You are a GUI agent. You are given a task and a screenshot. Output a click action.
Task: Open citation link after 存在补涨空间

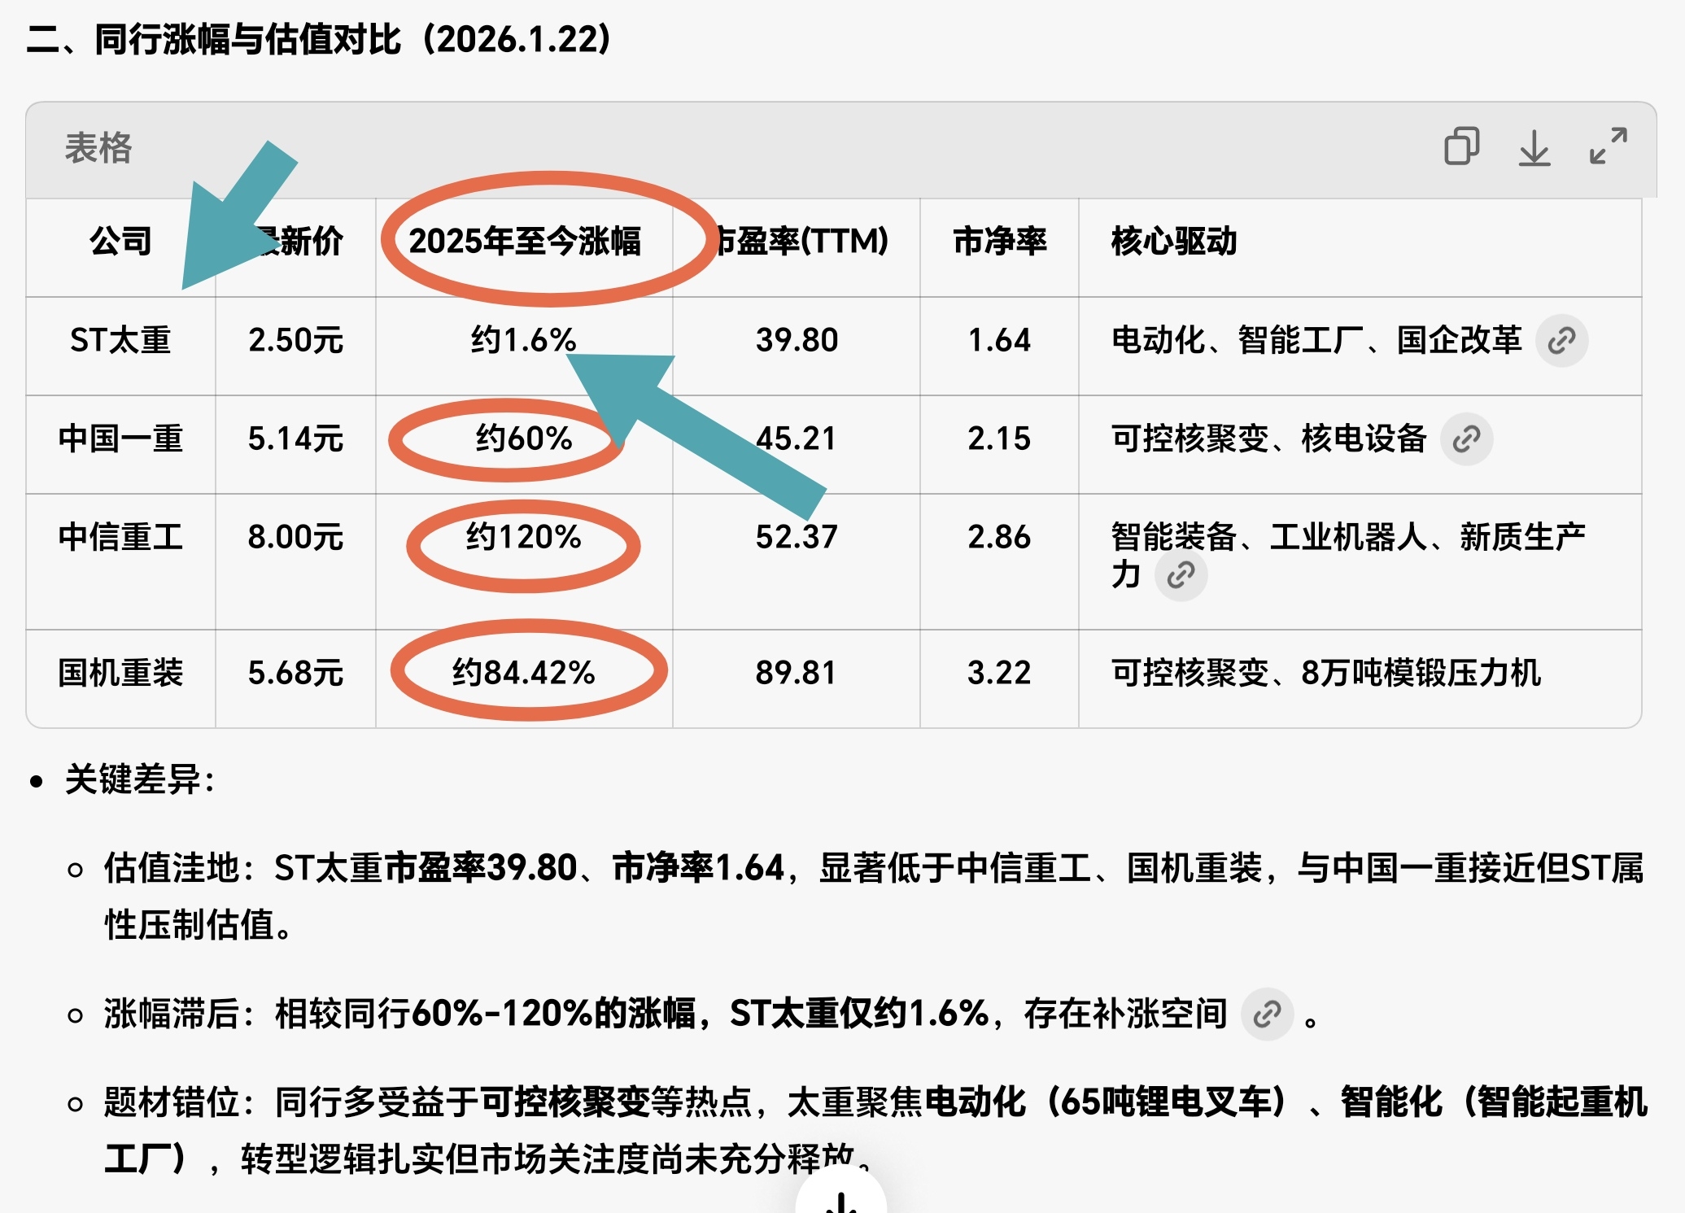tap(1267, 1014)
